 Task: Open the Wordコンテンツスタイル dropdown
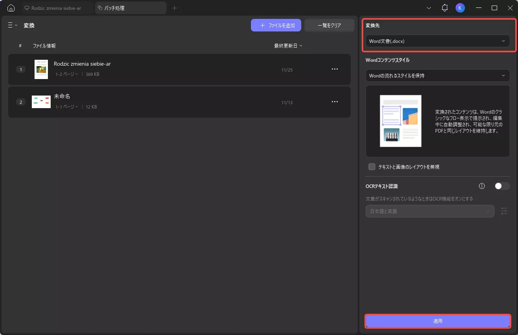(437, 75)
